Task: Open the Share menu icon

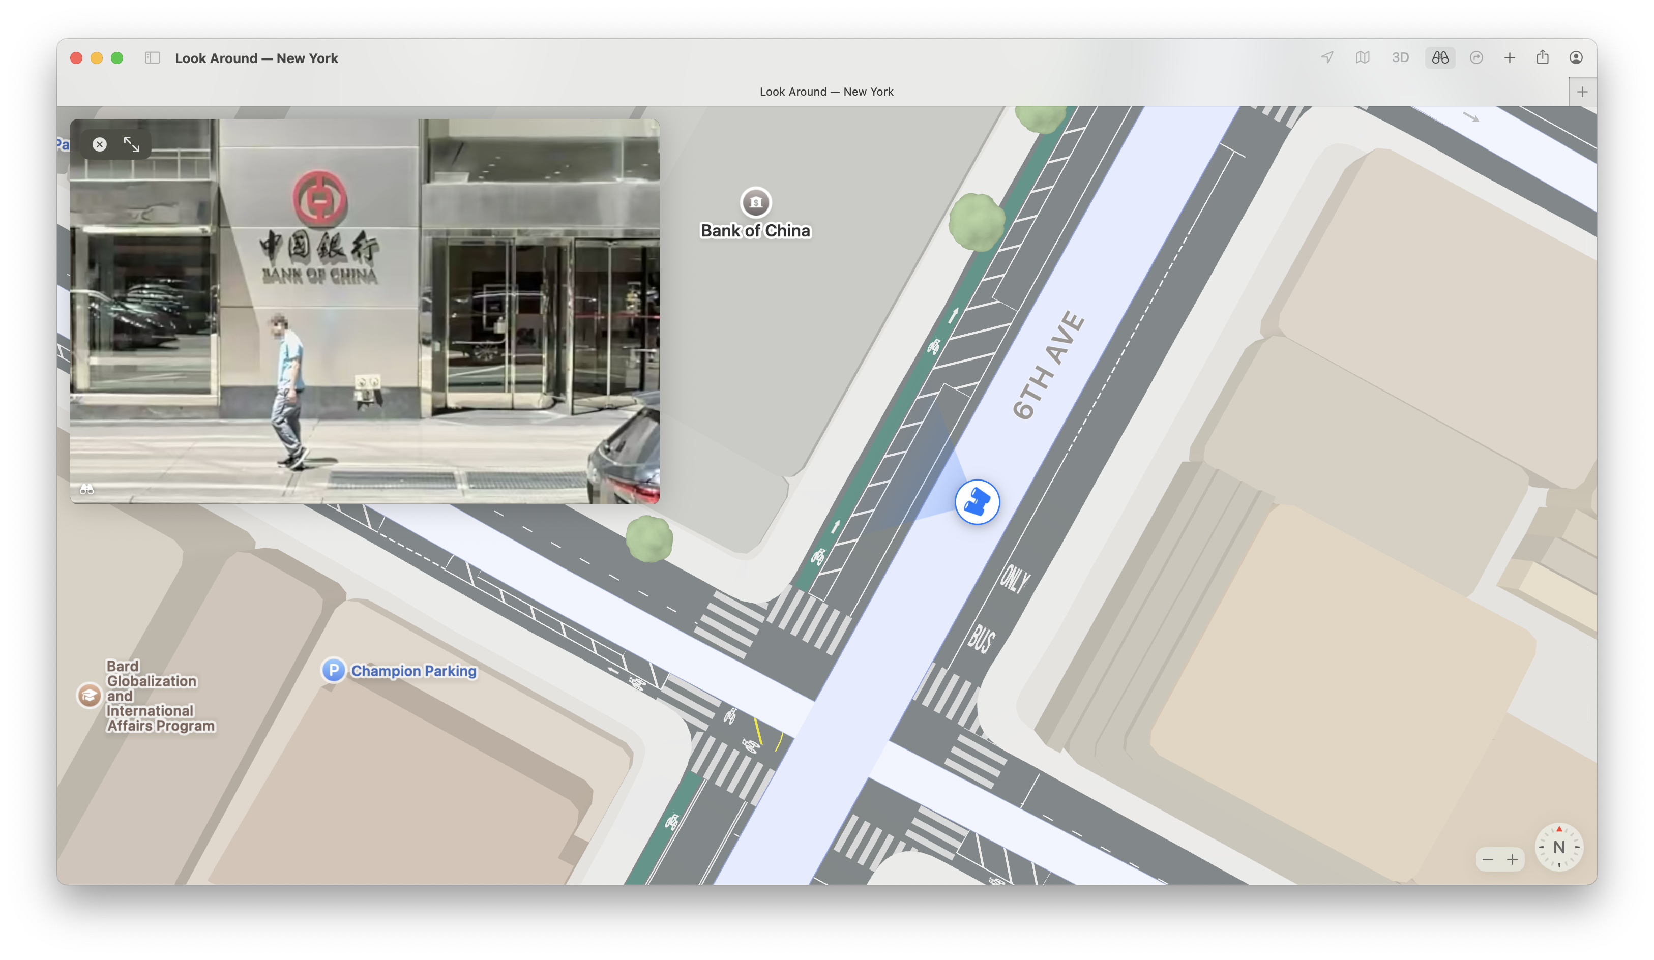Action: 1543,57
